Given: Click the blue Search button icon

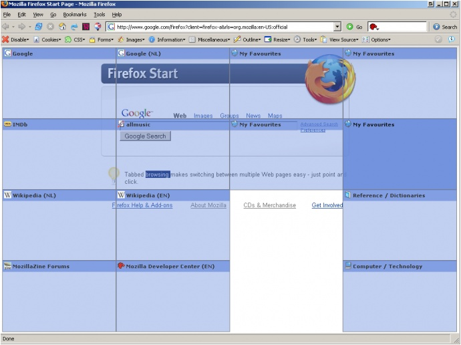Looking at the screenshot, I should 436,27.
